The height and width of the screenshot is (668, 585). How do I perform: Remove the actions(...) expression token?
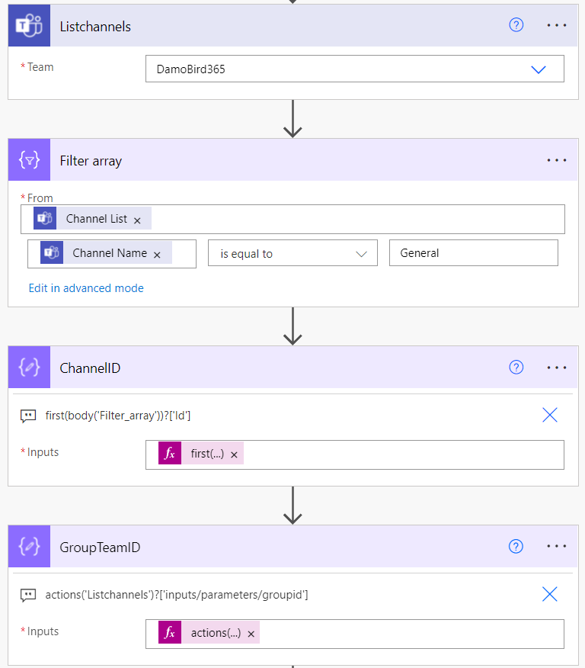pyautogui.click(x=251, y=634)
